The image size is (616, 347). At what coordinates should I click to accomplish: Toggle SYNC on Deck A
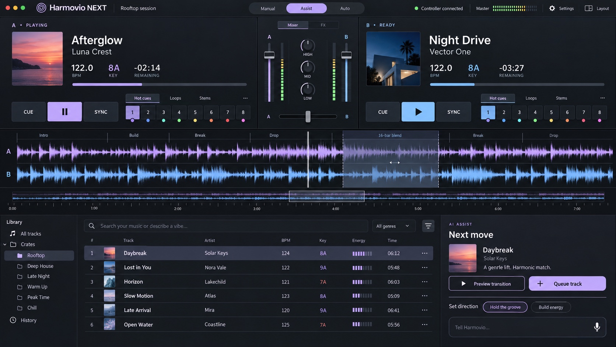(x=101, y=112)
